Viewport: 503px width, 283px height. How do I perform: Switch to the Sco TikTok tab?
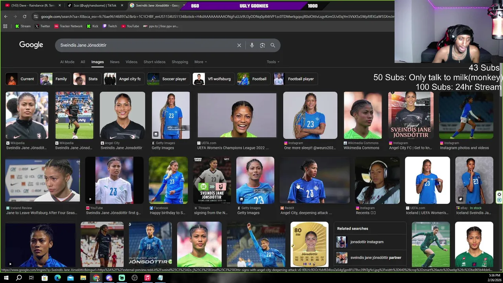click(94, 6)
